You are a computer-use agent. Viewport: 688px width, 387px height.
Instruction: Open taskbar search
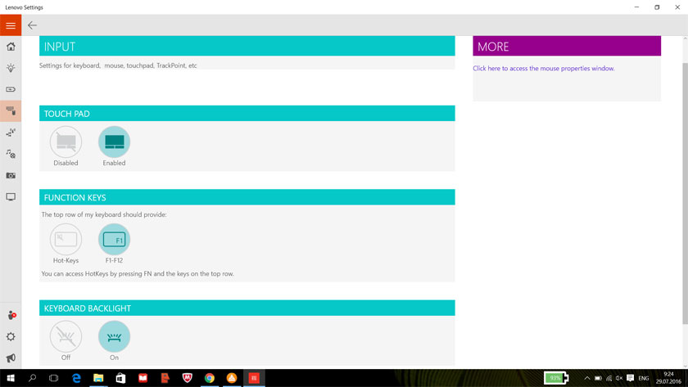pyautogui.click(x=32, y=378)
